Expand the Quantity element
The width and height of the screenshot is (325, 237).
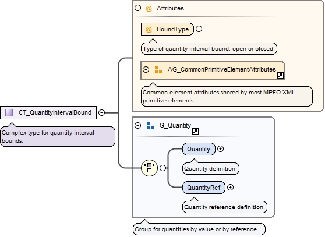coord(220,148)
